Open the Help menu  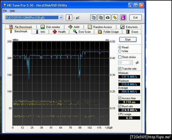pos(12,11)
